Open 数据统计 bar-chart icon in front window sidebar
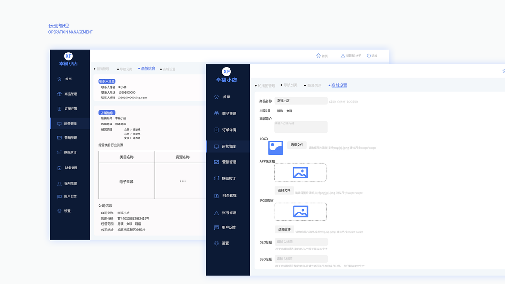 [x=216, y=178]
